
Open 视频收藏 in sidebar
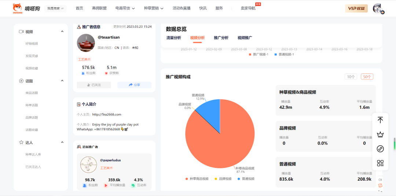point(32,68)
